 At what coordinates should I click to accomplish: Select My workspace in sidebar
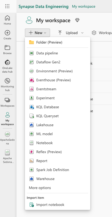(7, 119)
